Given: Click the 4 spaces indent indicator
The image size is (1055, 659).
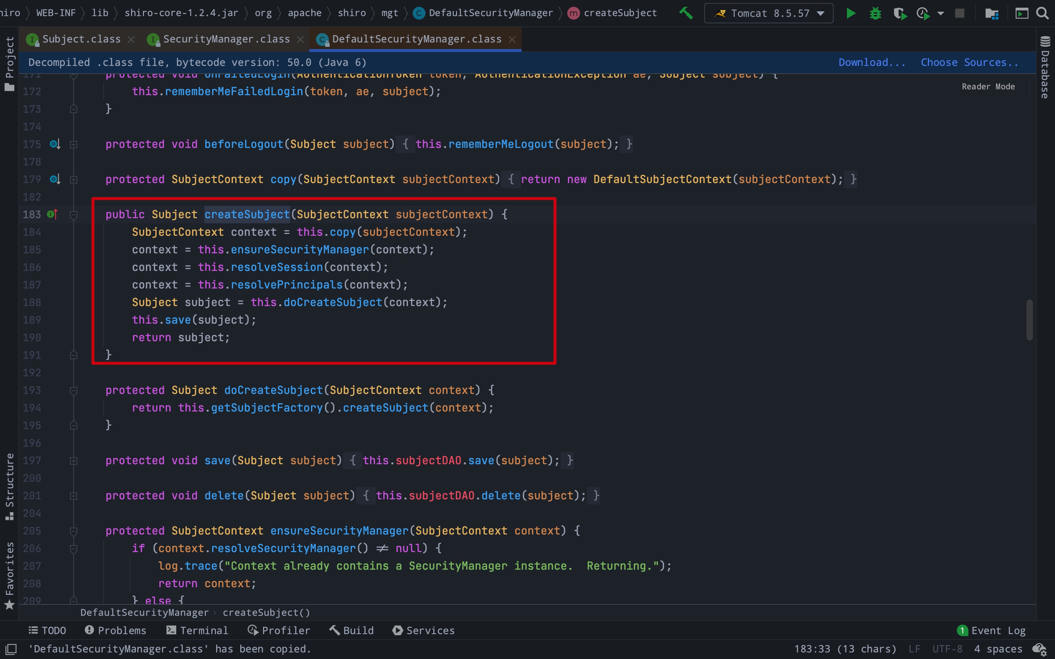Looking at the screenshot, I should pos(998,649).
